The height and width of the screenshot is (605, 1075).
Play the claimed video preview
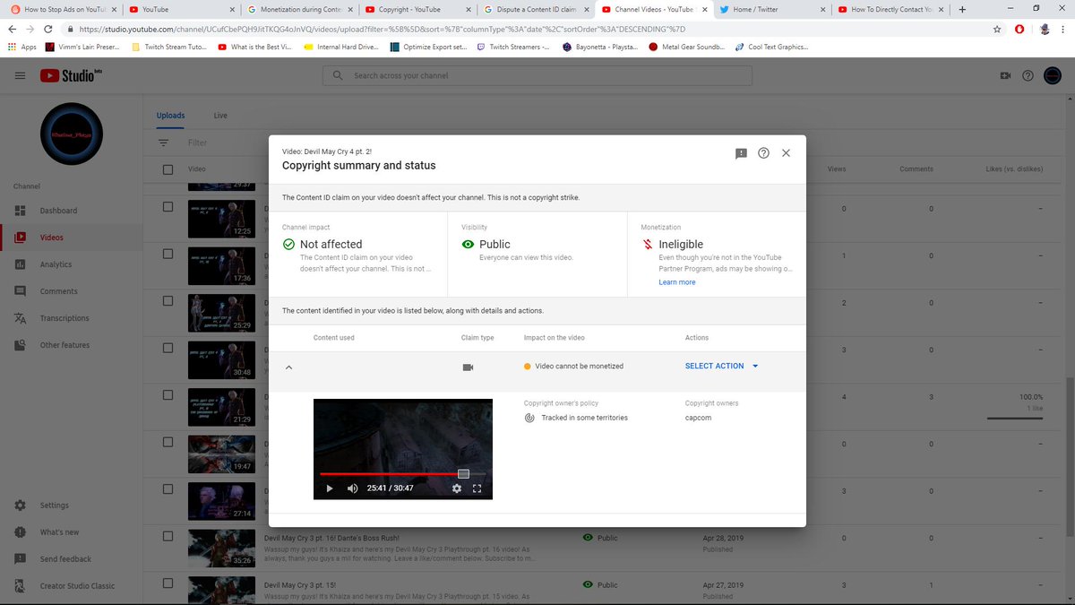(x=330, y=488)
